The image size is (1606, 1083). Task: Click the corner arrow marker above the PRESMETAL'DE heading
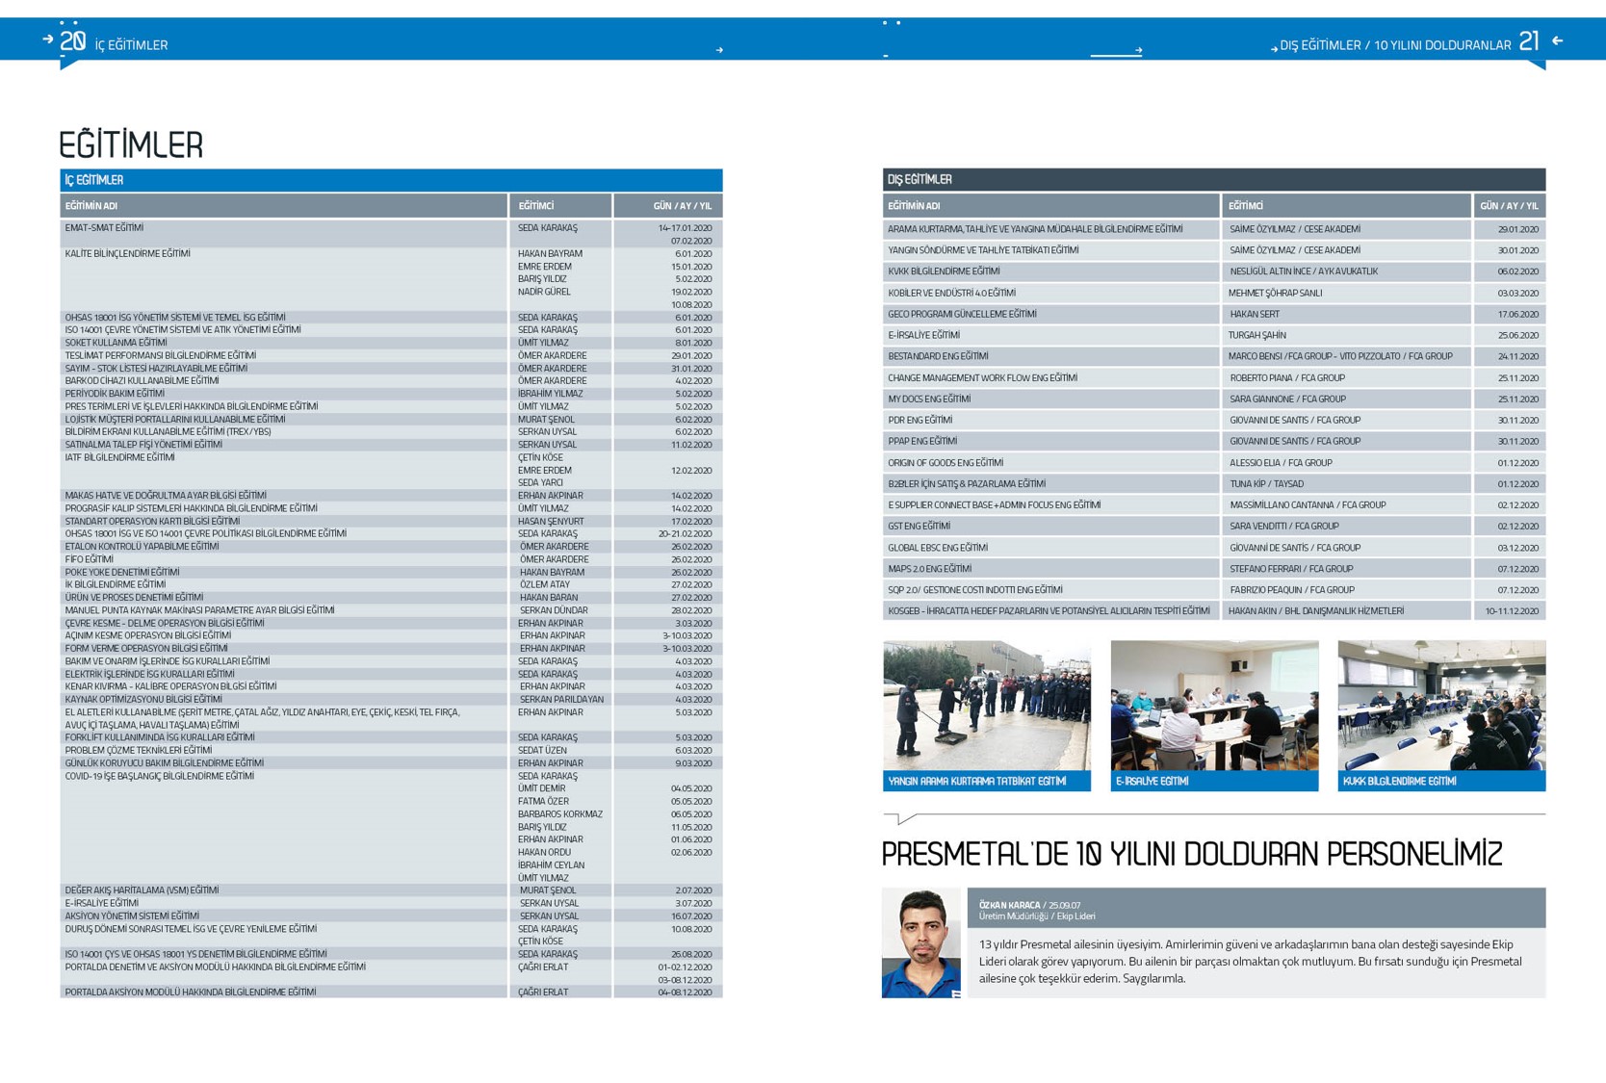(x=900, y=819)
